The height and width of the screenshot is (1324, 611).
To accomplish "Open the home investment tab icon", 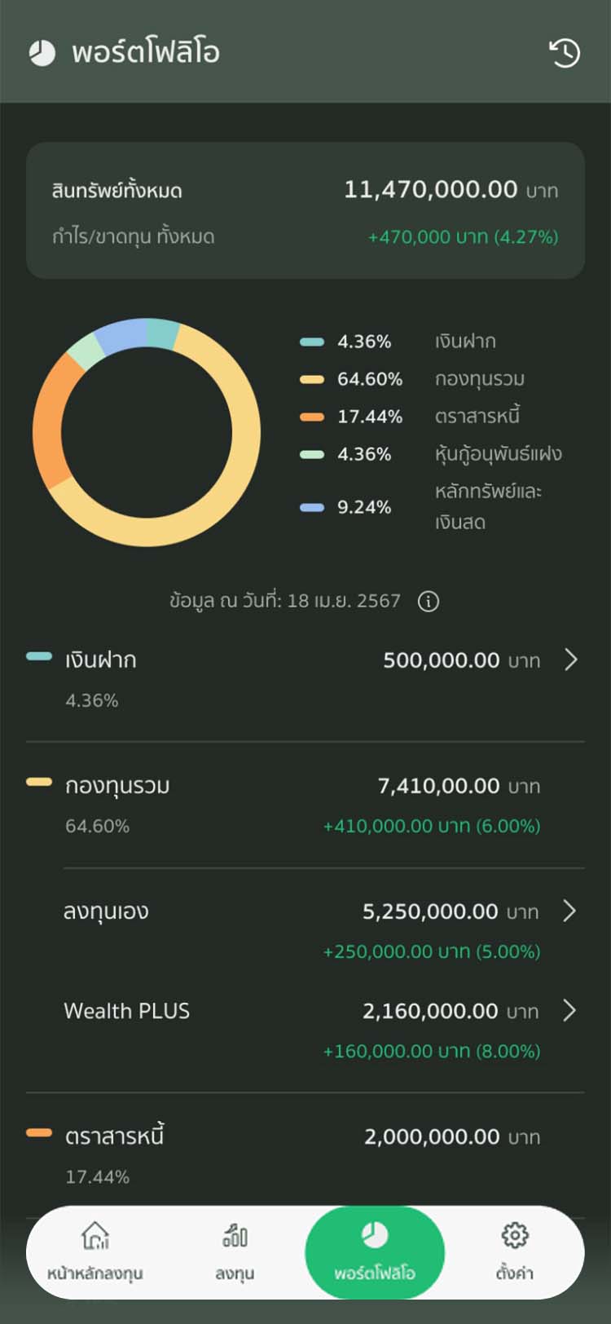I will coord(95,1236).
